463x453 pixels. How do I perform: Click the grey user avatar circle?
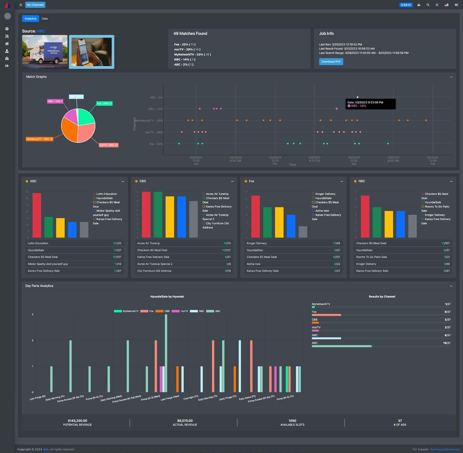click(8, 16)
